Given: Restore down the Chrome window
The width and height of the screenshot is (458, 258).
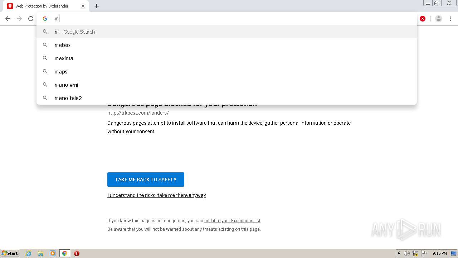Looking at the screenshot, I should pos(437,3).
